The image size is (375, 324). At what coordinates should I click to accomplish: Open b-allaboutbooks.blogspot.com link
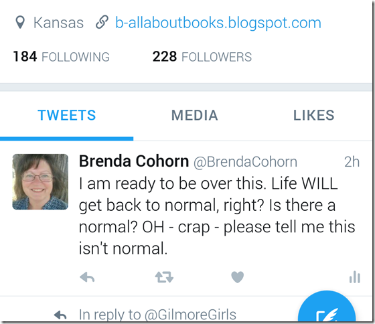pyautogui.click(x=218, y=23)
